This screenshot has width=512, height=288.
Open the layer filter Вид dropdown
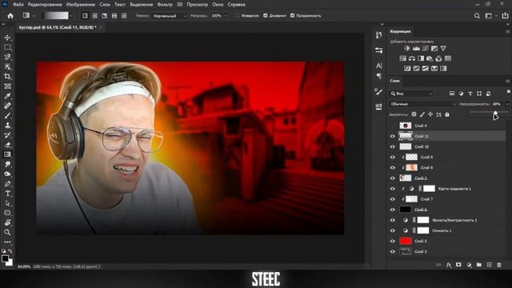(411, 94)
